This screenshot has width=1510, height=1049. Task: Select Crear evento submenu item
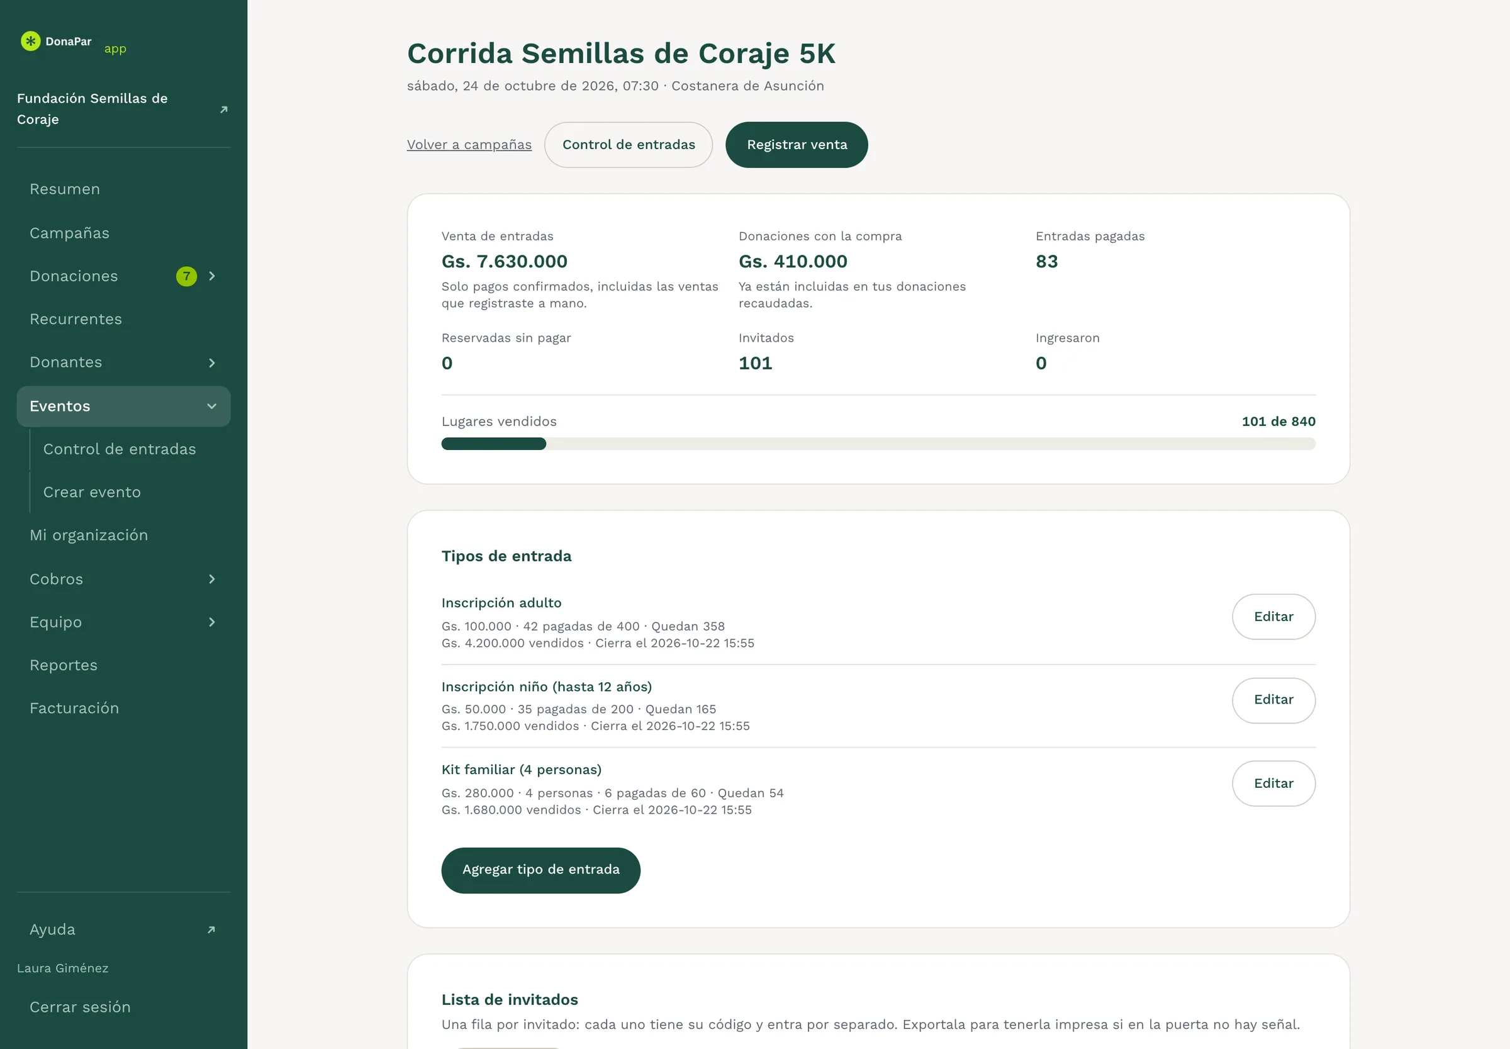point(130,491)
